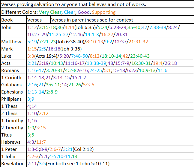Click Philipians verse '3;9'
Viewport: 194px width, 167px height.
31,99
